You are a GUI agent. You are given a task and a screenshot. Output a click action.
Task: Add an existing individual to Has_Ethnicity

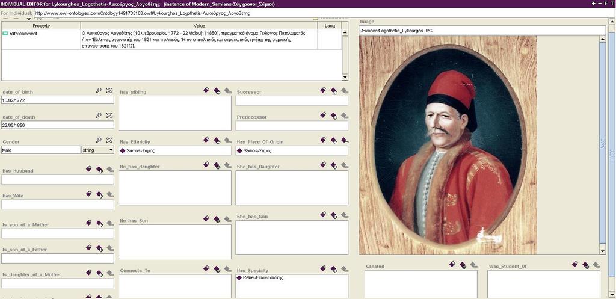point(217,140)
